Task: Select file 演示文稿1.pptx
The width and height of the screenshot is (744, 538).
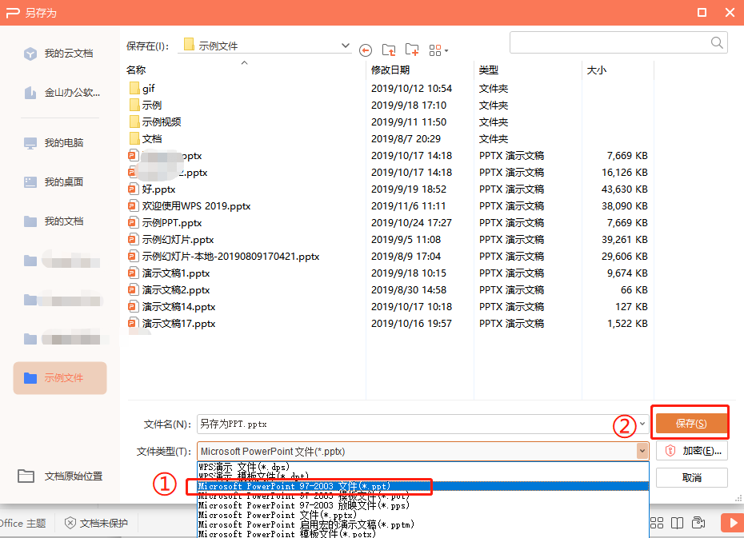Action: pyautogui.click(x=169, y=273)
